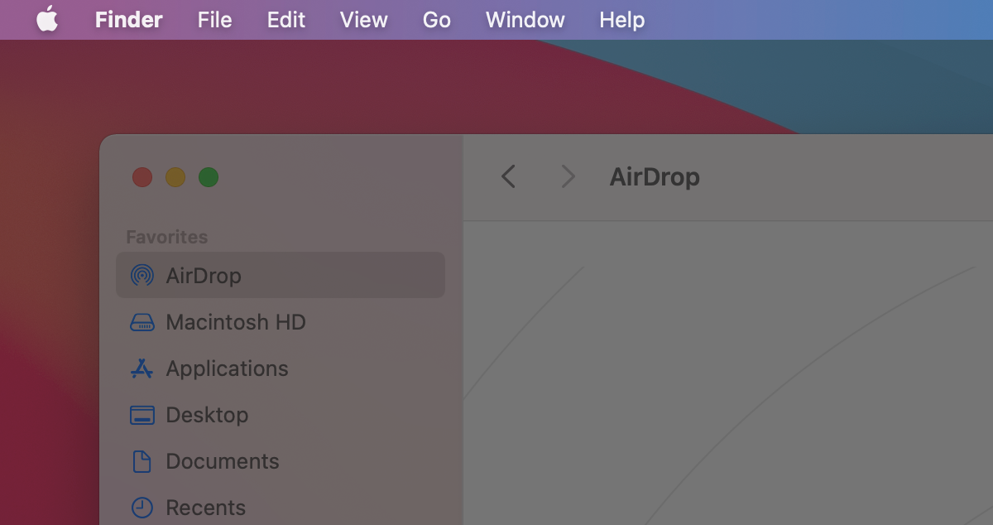This screenshot has height=525, width=993.
Task: Click the Applications icon in sidebar
Action: (x=142, y=368)
